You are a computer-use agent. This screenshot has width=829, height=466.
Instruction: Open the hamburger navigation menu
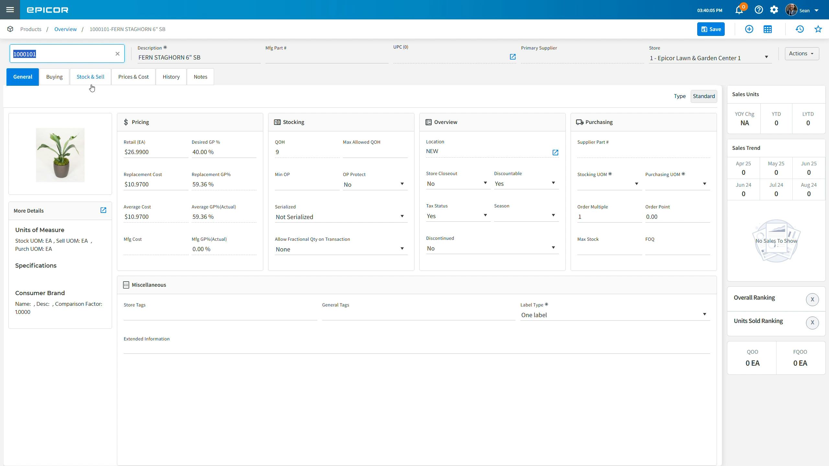point(10,10)
